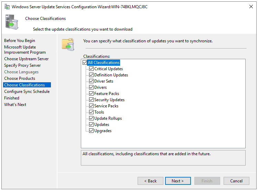258x191 pixels.
Task: Select the Finished step in sidebar
Action: [x=12, y=98]
